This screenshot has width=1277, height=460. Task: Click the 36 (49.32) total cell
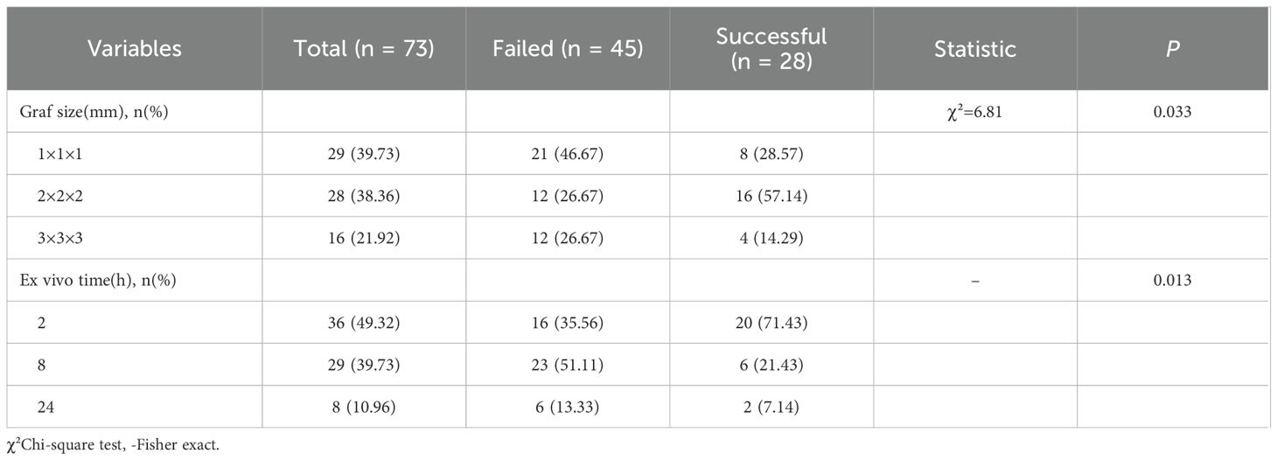tap(363, 323)
